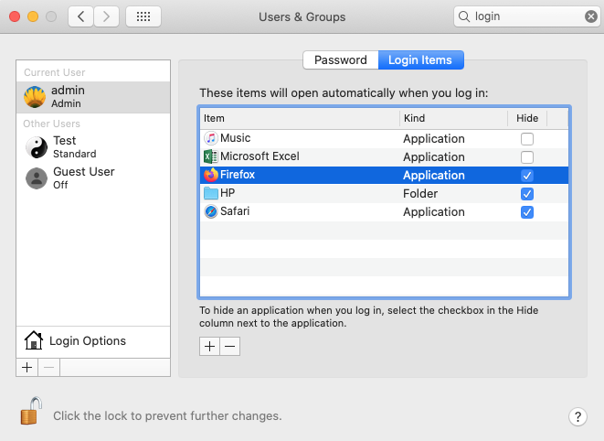
Task: Select the Login Items tab
Action: [x=420, y=60]
